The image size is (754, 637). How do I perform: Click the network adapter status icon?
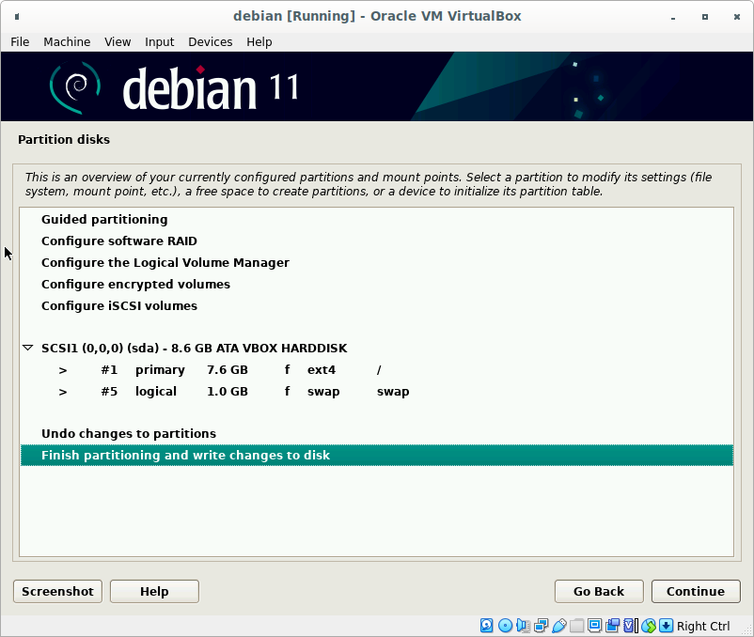click(x=541, y=626)
